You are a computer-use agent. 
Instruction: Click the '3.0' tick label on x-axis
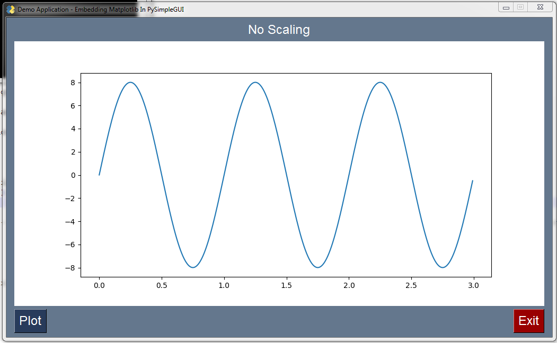point(473,285)
